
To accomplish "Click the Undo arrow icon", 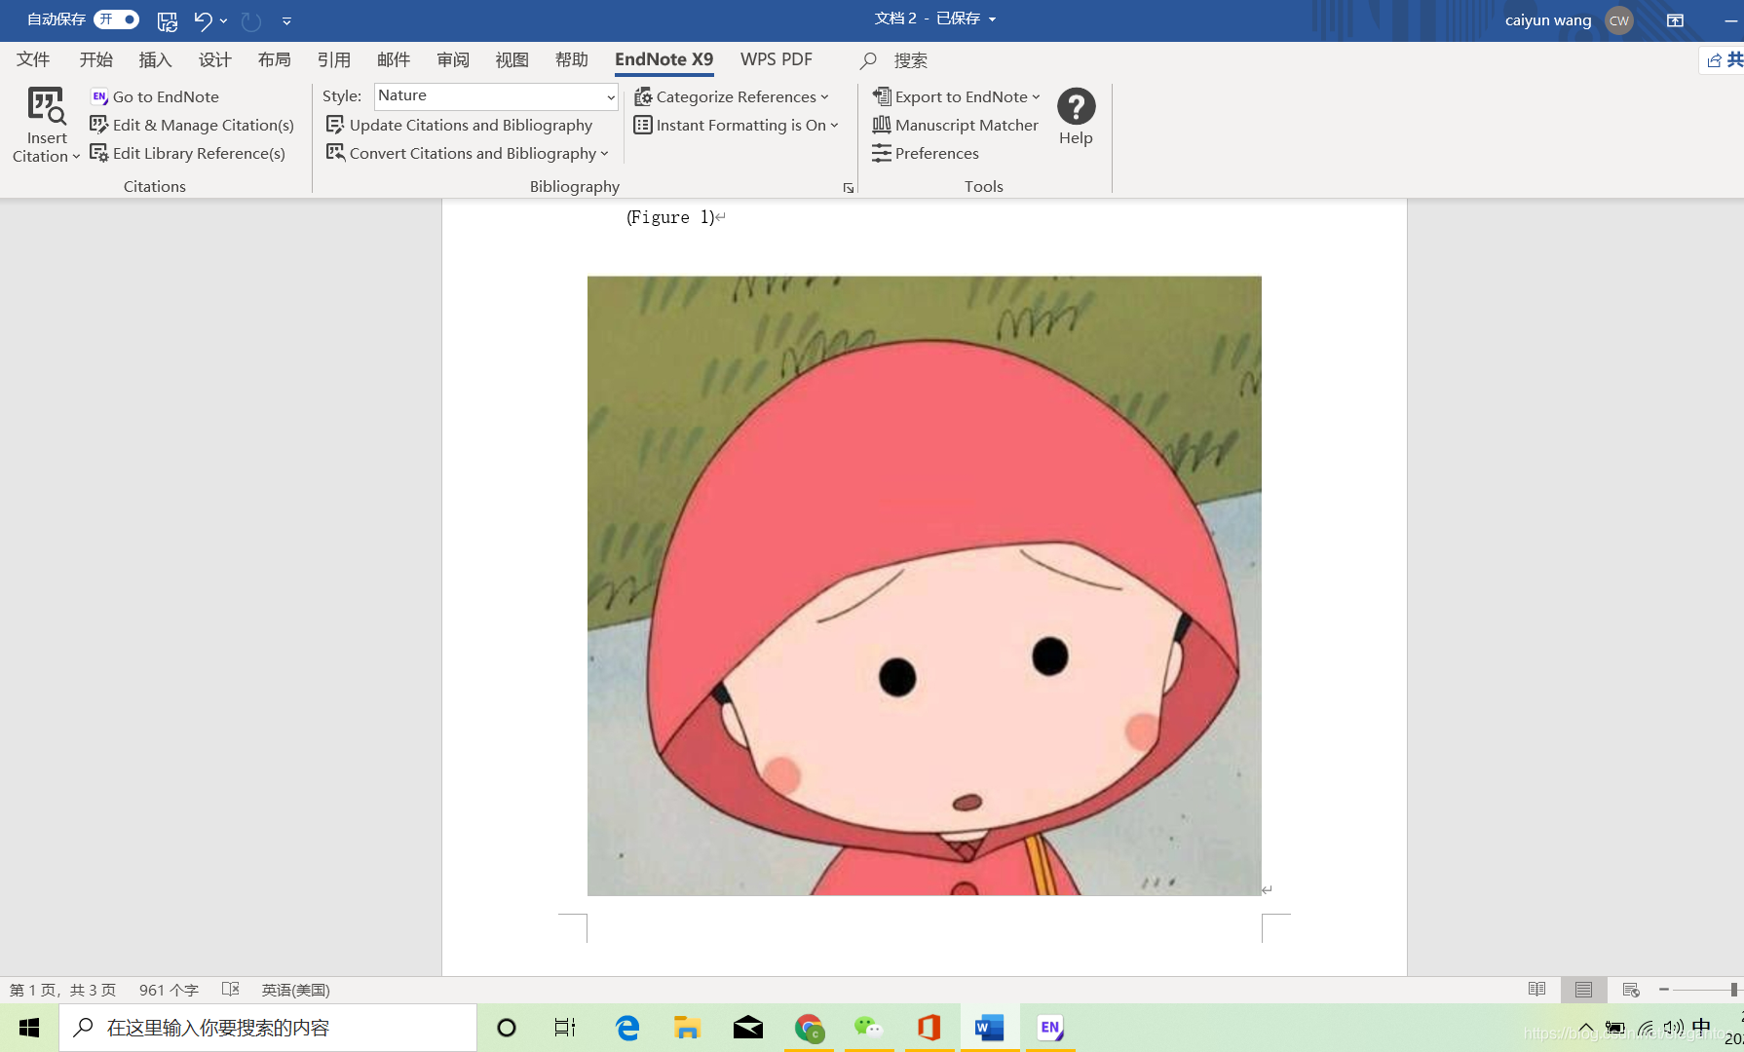I will click(x=203, y=20).
